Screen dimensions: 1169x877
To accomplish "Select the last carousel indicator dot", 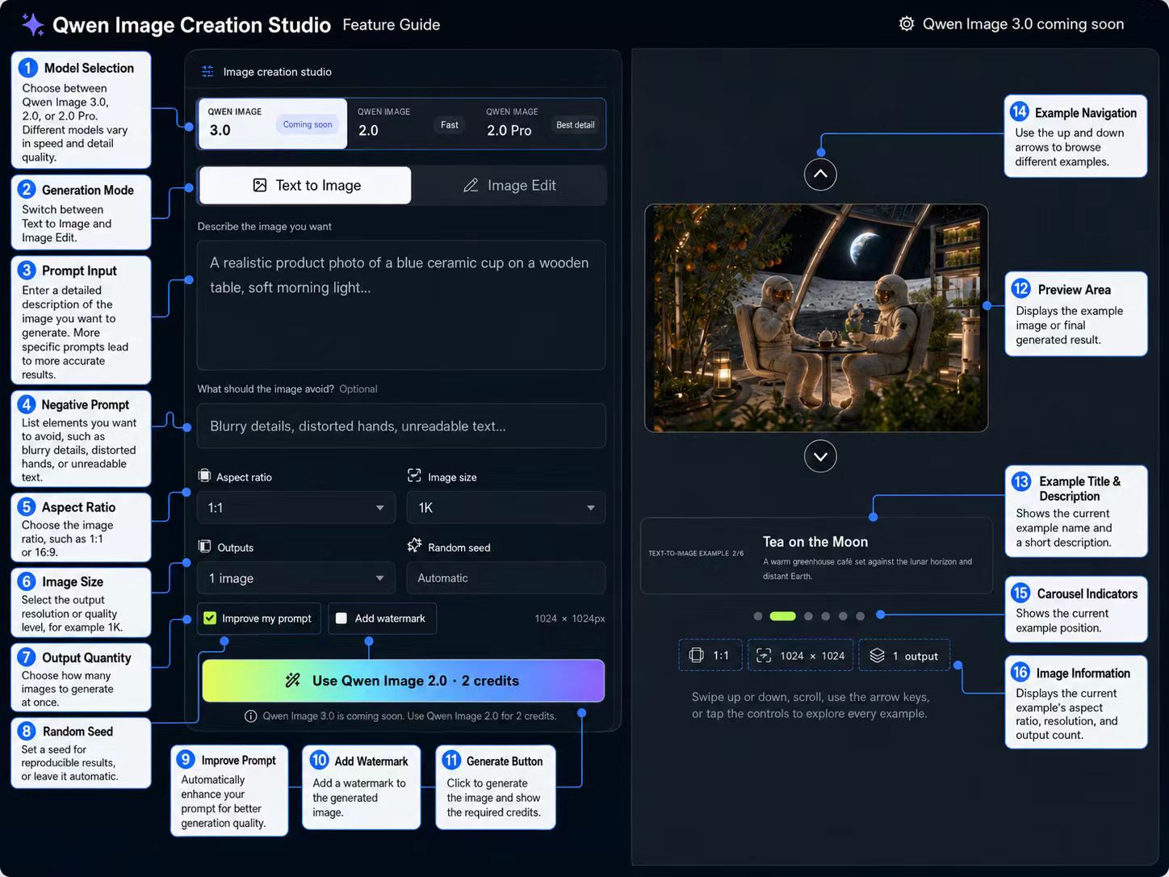I will (860, 616).
